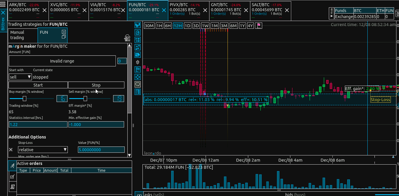Toggle the candlestick chart icon

pyautogui.click(x=138, y=25)
